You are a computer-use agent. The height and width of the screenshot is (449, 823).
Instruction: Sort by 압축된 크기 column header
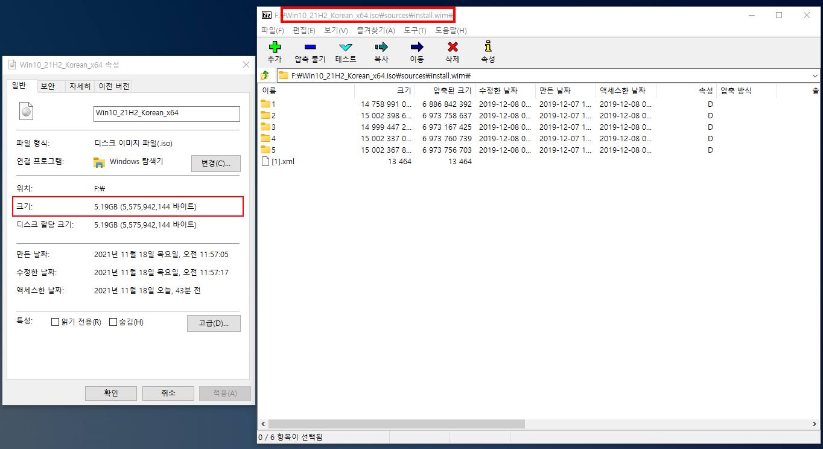click(x=445, y=91)
